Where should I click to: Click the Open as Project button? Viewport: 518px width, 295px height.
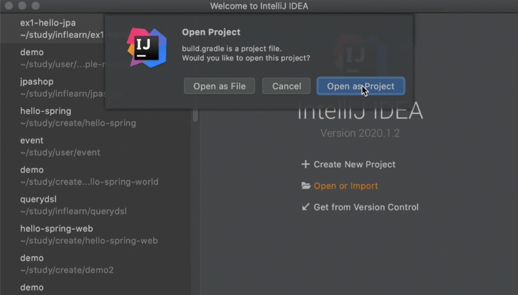point(361,86)
